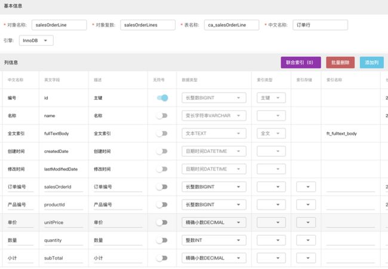Click the purple composite index (0) button
Viewport: 388px width, 269px height.
point(301,62)
